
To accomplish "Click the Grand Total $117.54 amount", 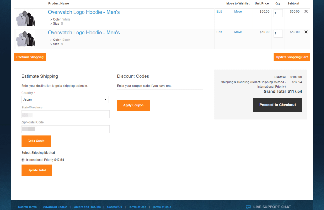I will pyautogui.click(x=295, y=91).
